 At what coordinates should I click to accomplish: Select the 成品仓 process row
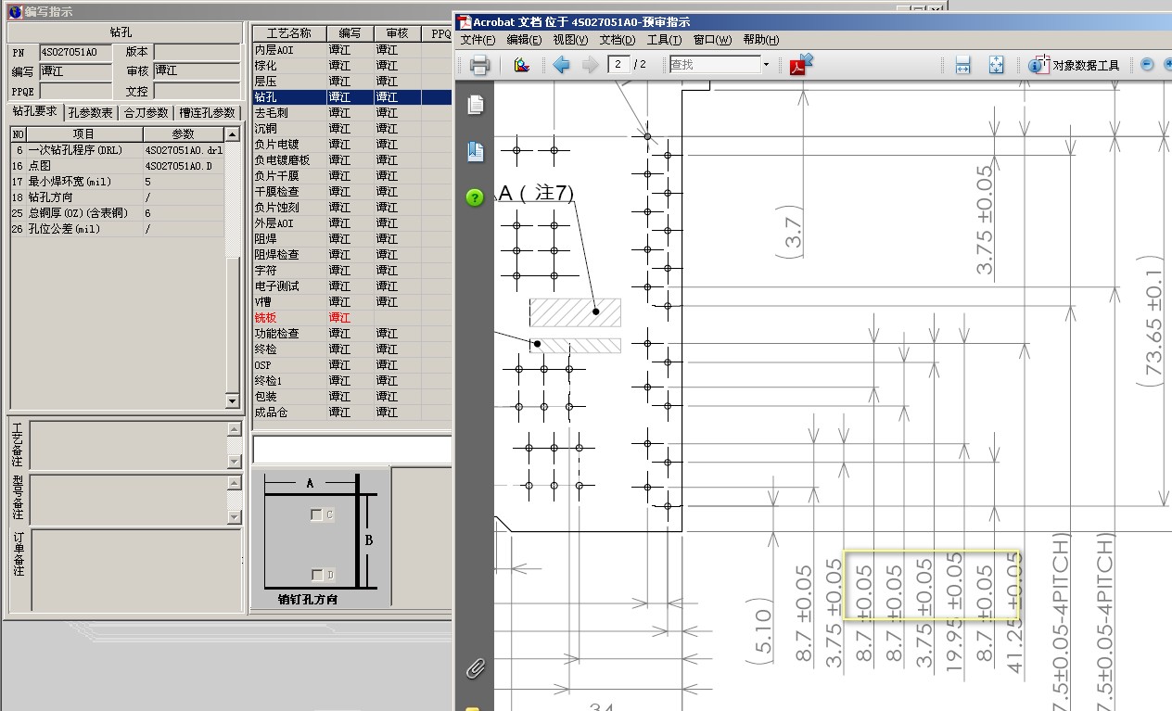pyautogui.click(x=351, y=413)
